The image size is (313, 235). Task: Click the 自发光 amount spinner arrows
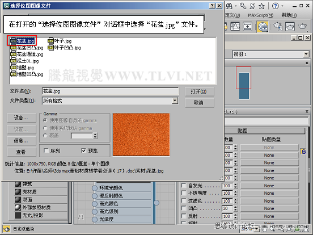point(236,186)
